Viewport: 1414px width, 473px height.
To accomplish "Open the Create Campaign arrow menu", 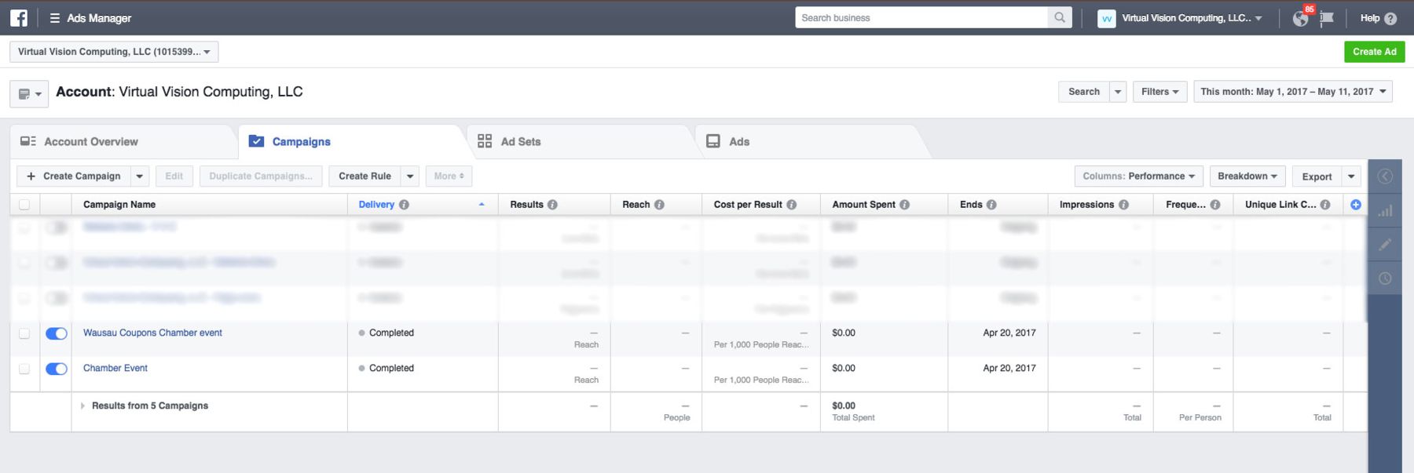I will pyautogui.click(x=139, y=176).
